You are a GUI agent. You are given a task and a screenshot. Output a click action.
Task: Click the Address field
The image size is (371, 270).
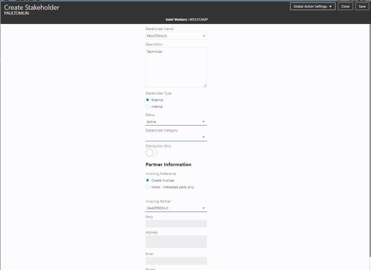pos(176,242)
